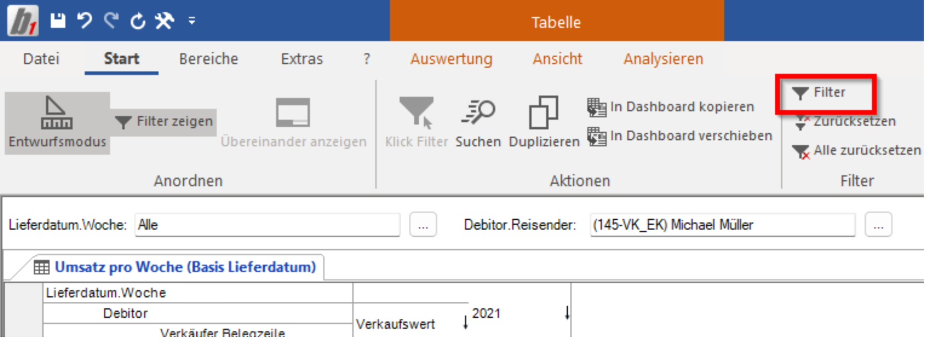
Task: Click the Filter button in the Filter group
Action: point(818,93)
